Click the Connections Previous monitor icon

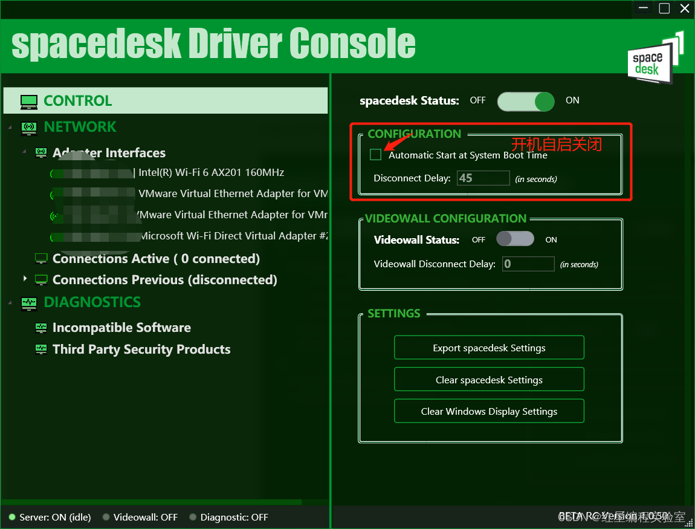(41, 280)
